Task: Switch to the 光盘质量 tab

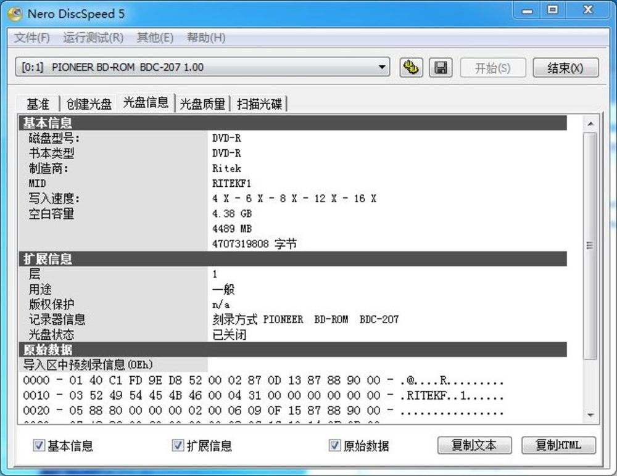Action: [202, 104]
